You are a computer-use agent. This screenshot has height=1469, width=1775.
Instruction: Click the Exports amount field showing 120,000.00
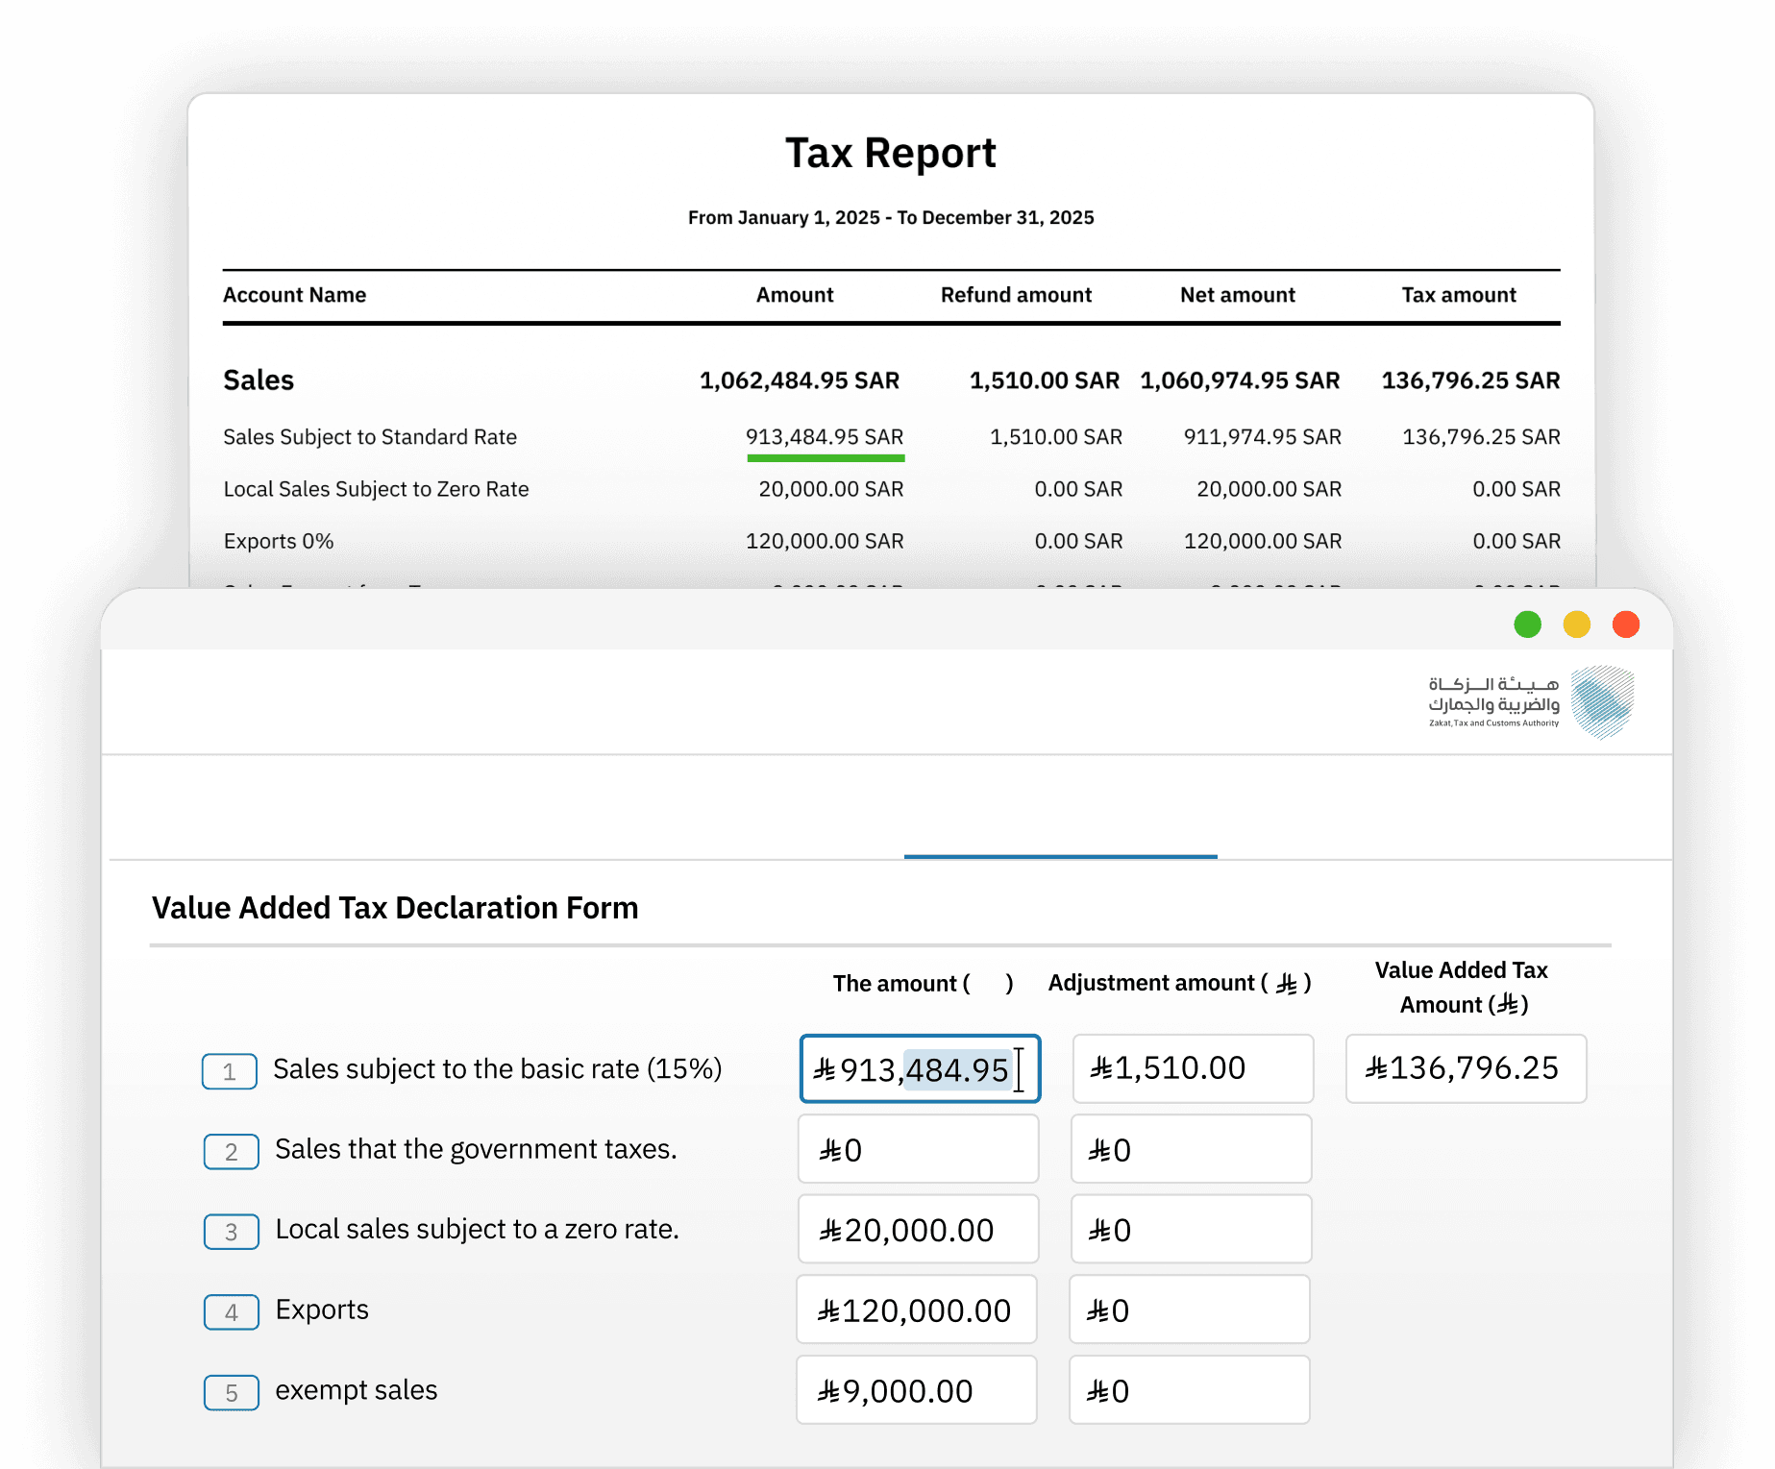click(916, 1309)
